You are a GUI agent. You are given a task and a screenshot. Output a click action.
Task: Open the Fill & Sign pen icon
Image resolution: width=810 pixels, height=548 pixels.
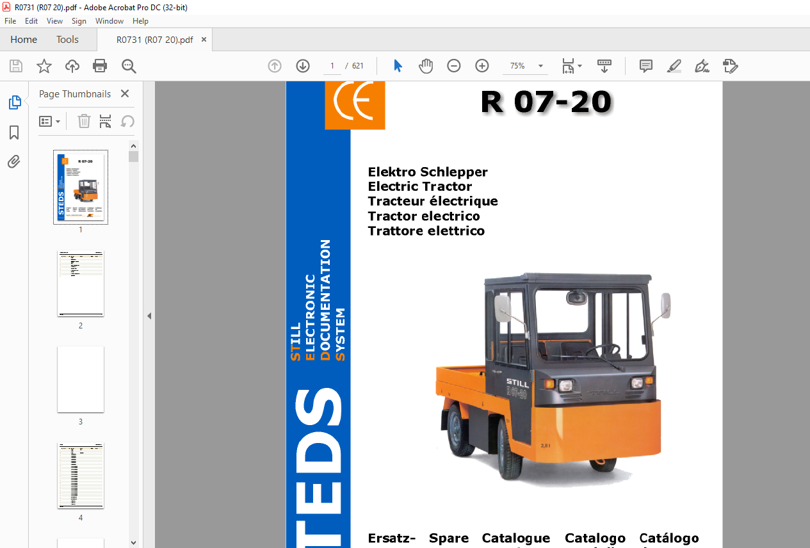(702, 66)
